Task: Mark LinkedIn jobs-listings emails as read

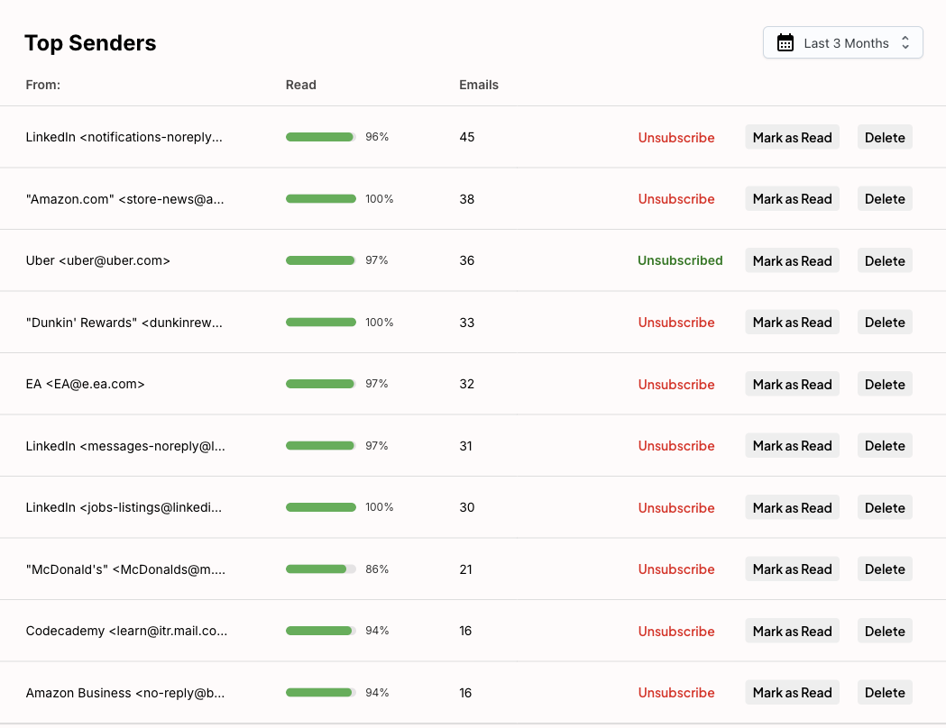Action: point(792,508)
